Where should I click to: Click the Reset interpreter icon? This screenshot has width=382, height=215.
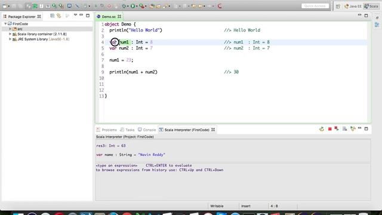[337, 129]
